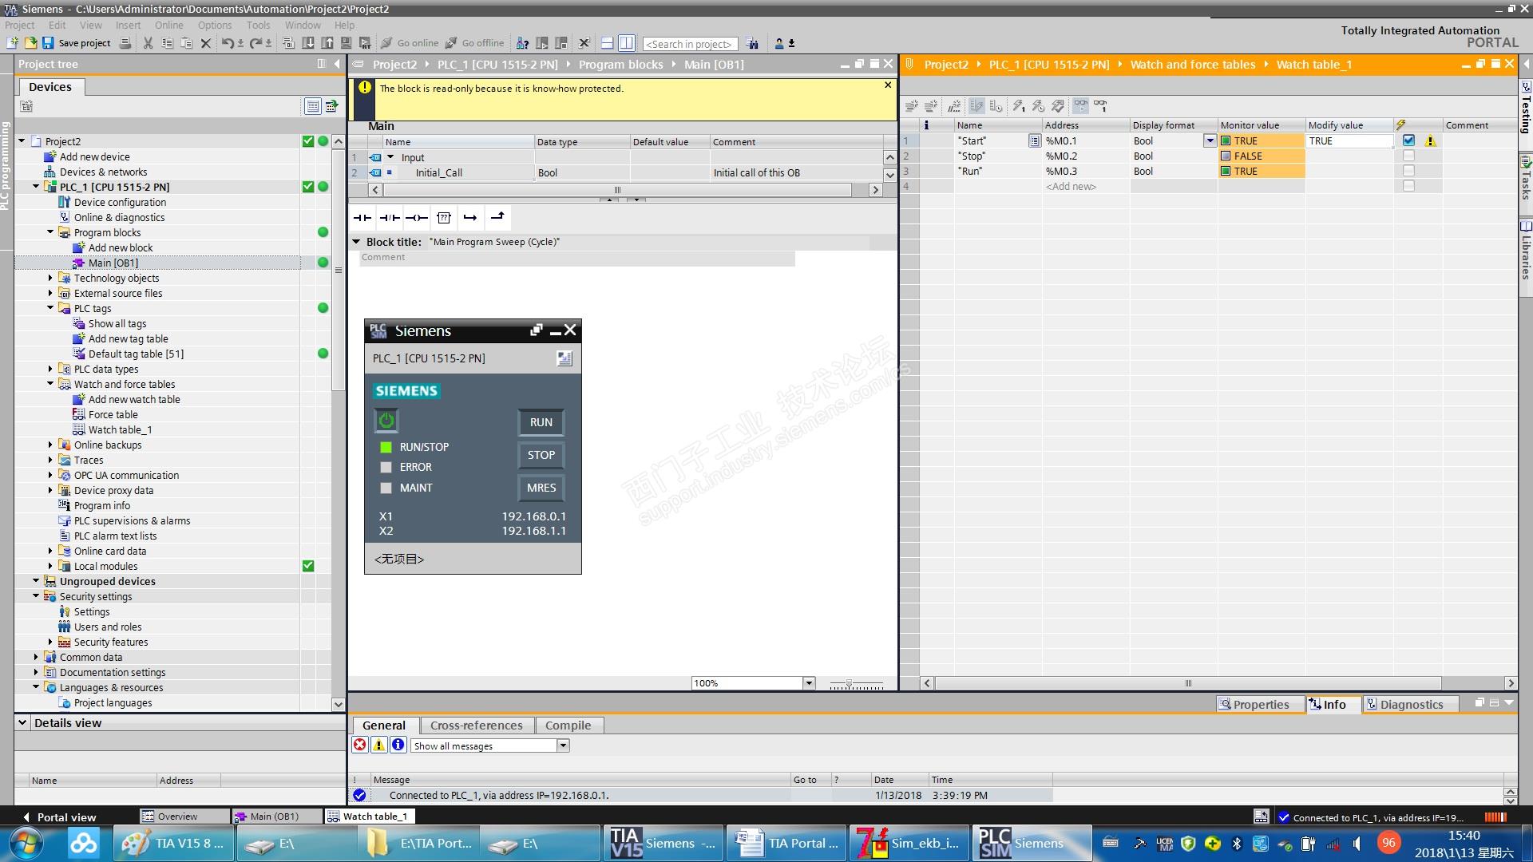Viewport: 1533px width, 862px height.
Task: Click the Download to device icon
Action: [x=309, y=43]
